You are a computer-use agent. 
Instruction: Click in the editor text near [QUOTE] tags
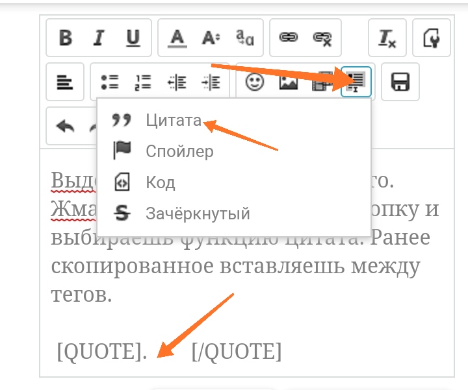(x=169, y=352)
